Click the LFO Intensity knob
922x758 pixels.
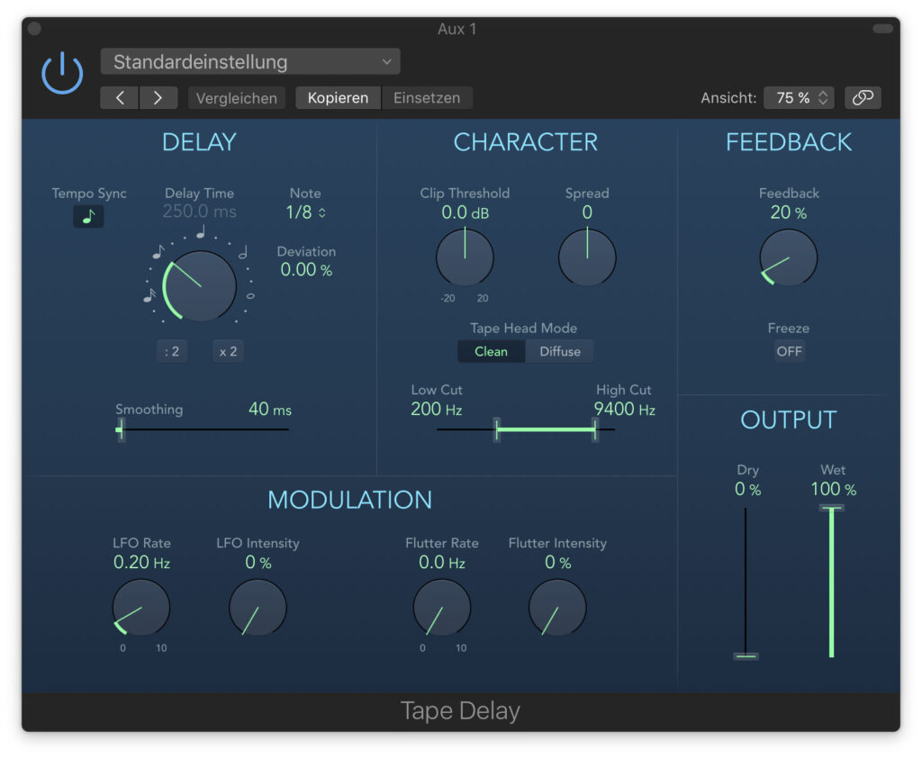(258, 608)
